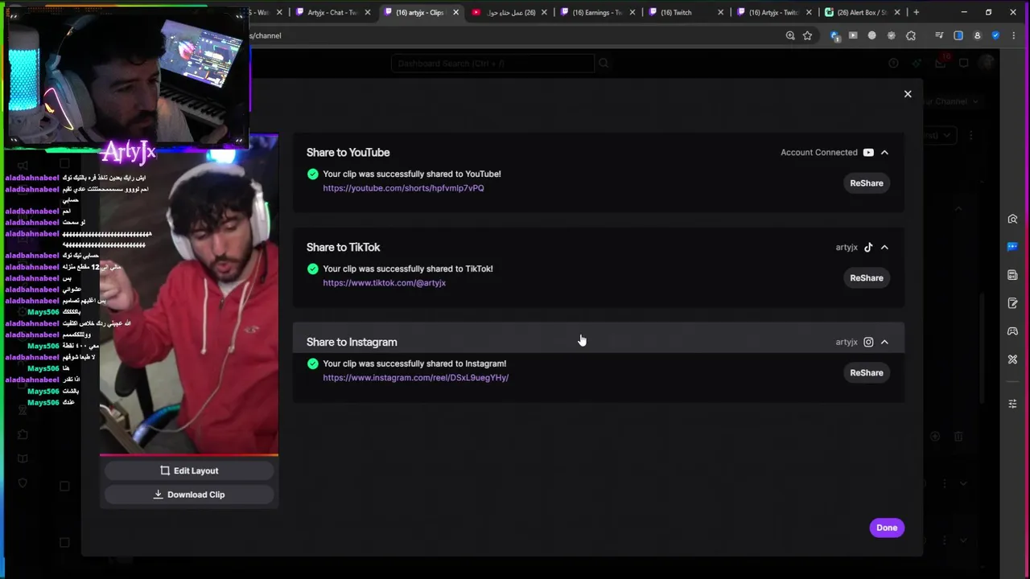Click the Share to TikTok heading
The height and width of the screenshot is (579, 1030).
(343, 248)
